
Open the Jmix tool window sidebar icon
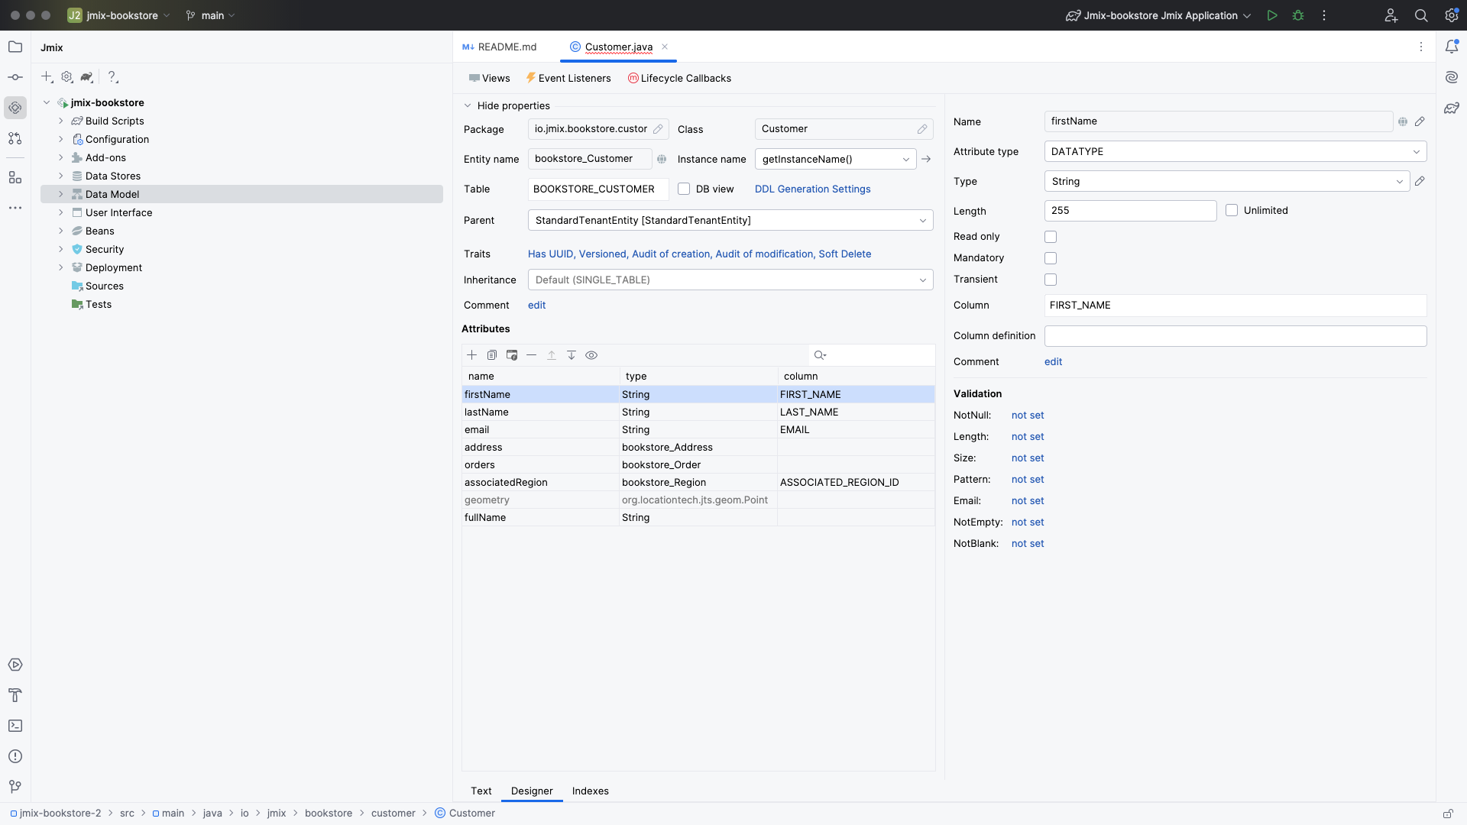(15, 108)
